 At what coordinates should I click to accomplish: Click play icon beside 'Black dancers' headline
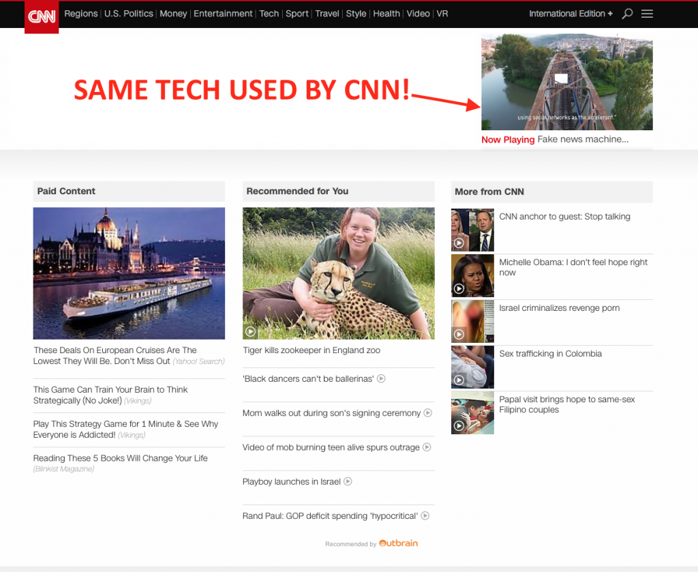pos(382,378)
